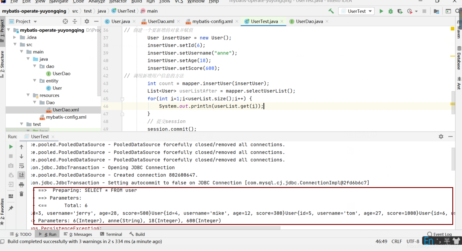Click the layout restore icon in Run sidebar
The height and width of the screenshot is (251, 462).
tap(11, 196)
